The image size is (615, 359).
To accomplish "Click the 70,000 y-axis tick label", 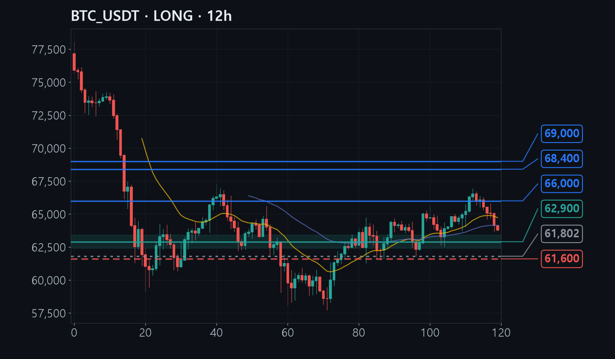I will [x=49, y=149].
